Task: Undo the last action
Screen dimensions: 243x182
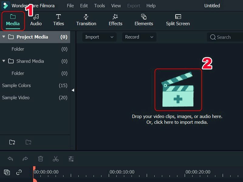Action: pyautogui.click(x=10, y=159)
